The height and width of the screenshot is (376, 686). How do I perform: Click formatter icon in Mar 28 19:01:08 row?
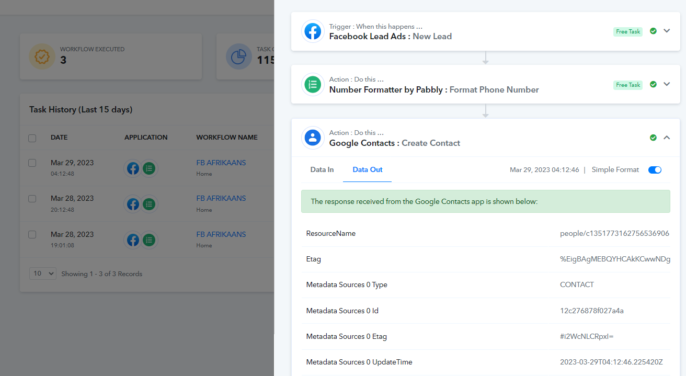[x=149, y=240]
